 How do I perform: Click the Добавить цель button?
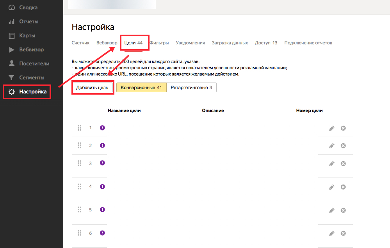click(x=93, y=87)
